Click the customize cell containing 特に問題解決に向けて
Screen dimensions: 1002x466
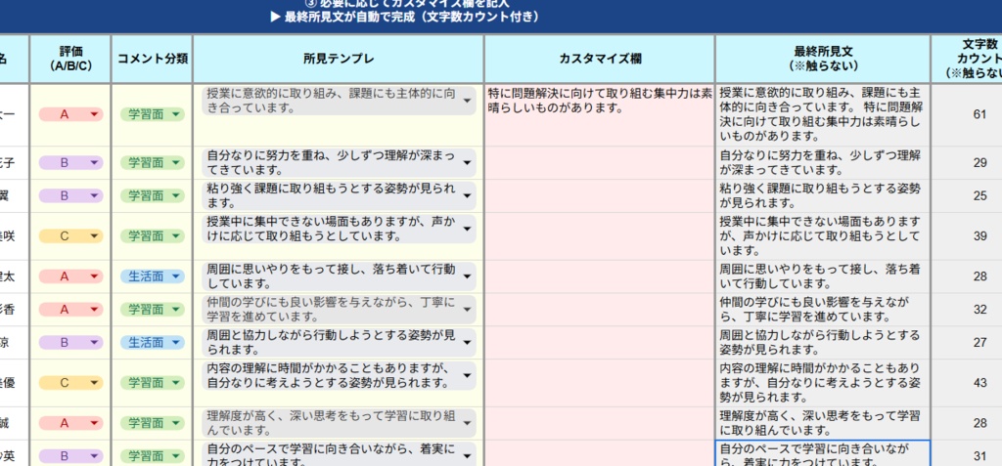pos(600,115)
